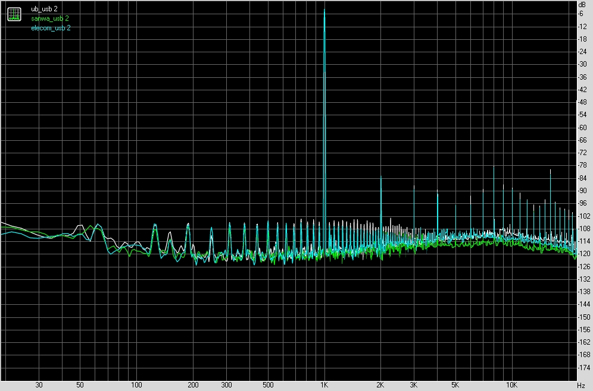
Task: Click the -90 dB scale label
Action: click(582, 191)
